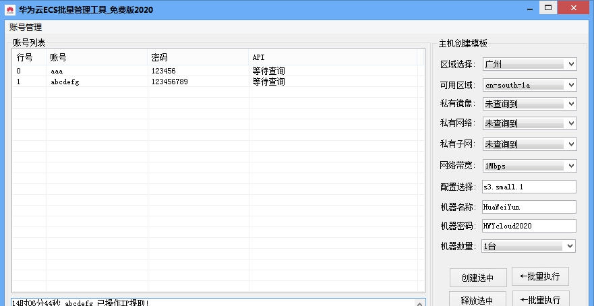Expand the 可用区域 dropdown cn-south-1a
This screenshot has width=594, height=306.
click(x=529, y=85)
